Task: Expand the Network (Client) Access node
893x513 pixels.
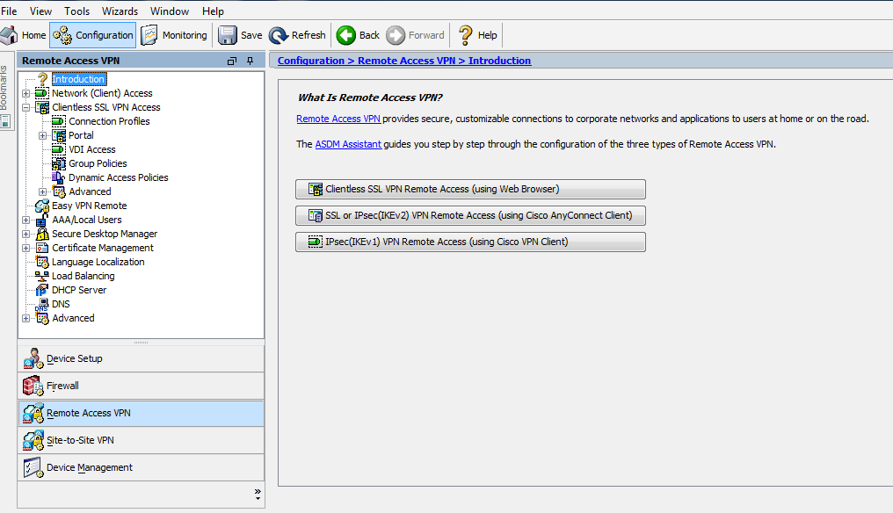Action: (x=25, y=93)
